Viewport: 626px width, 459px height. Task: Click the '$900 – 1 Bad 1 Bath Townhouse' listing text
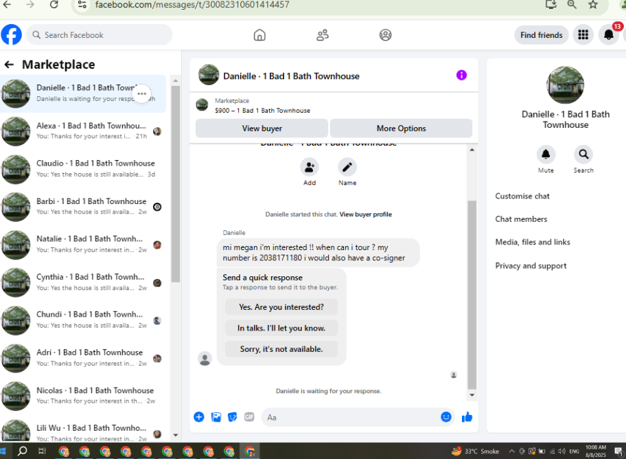point(262,111)
